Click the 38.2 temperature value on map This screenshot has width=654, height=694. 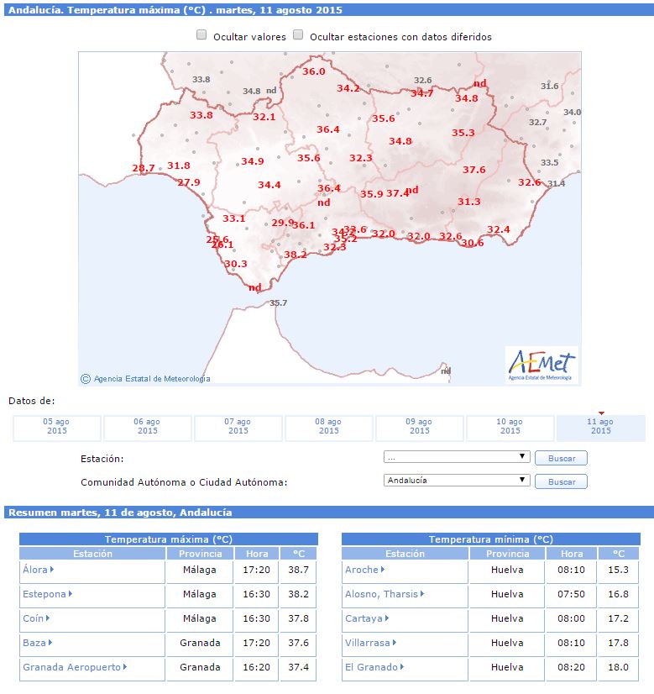pyautogui.click(x=296, y=255)
